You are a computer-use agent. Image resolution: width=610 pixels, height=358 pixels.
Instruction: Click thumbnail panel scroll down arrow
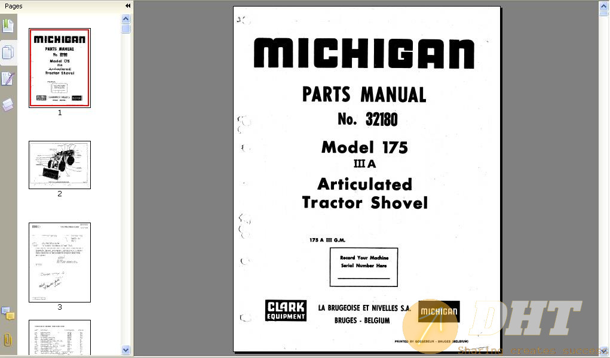[125, 350]
